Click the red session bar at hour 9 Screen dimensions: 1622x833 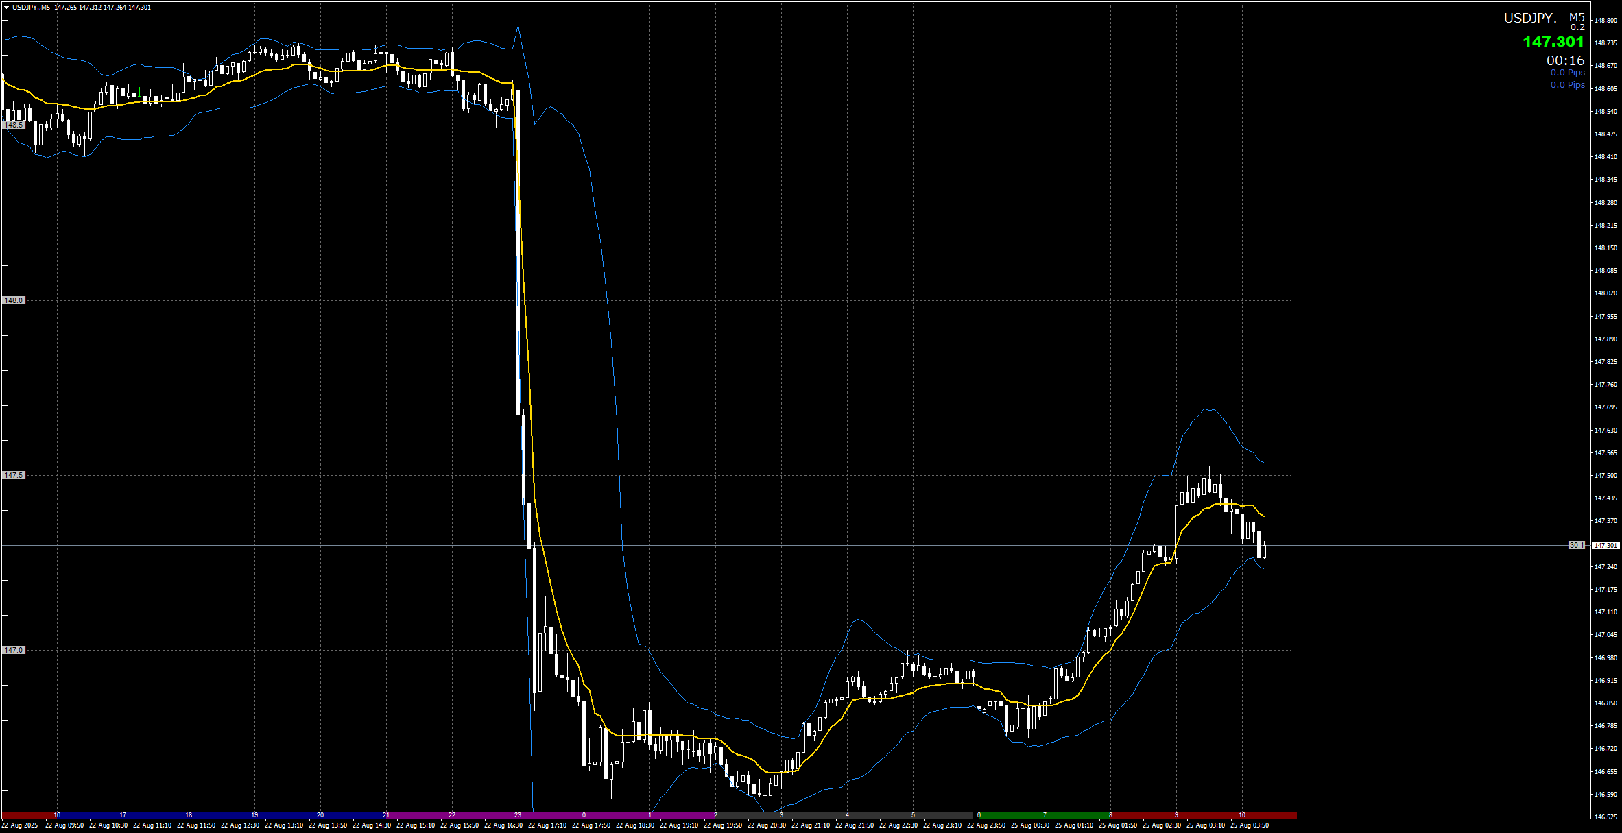pos(1176,815)
